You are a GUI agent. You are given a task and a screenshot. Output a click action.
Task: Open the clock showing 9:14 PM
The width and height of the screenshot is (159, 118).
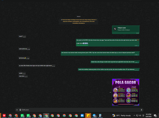tap(149, 115)
